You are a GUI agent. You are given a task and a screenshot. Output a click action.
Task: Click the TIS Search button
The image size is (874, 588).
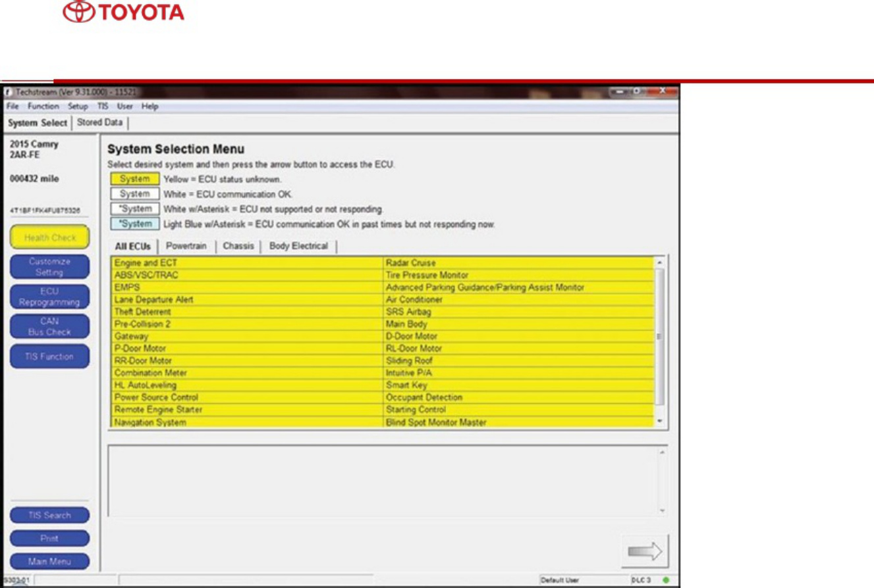click(49, 516)
